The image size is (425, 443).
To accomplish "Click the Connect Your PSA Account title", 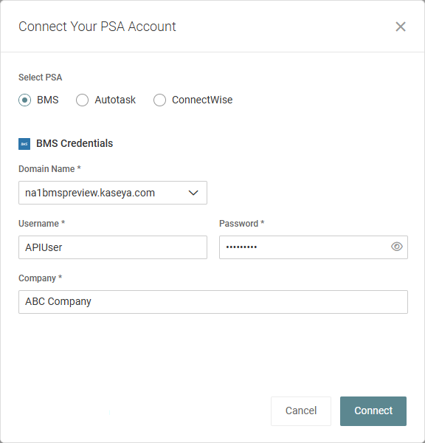I will pos(97,27).
